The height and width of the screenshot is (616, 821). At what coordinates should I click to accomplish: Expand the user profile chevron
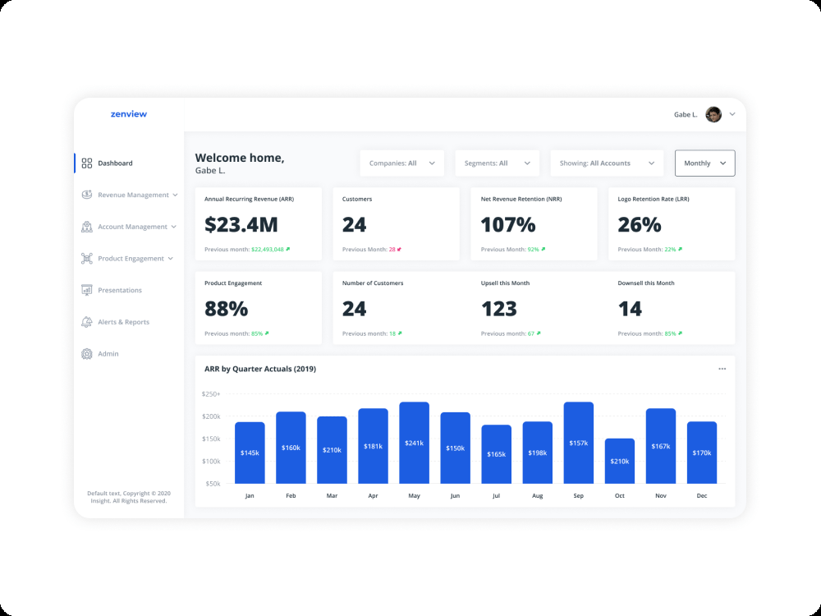(732, 114)
